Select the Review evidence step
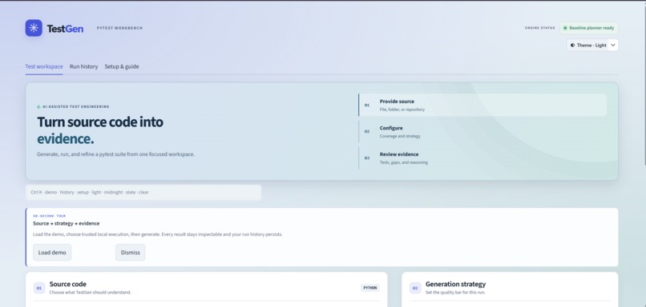The height and width of the screenshot is (307, 646). [x=482, y=158]
